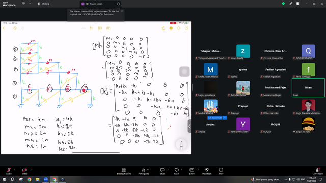Start camera with the Video button
Viewport: 326px width, 183px height.
point(24,171)
